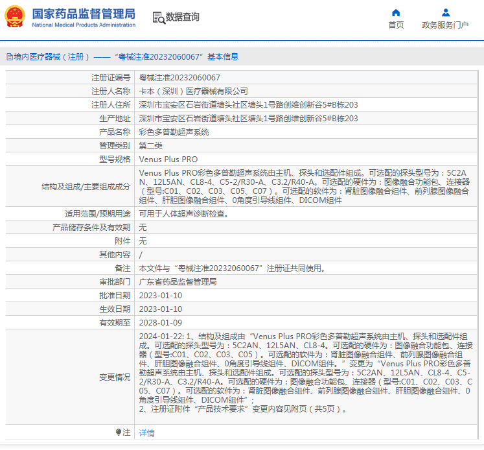Click the 注册人住所 address value
Viewport: 484px width, 450px height.
pos(248,104)
